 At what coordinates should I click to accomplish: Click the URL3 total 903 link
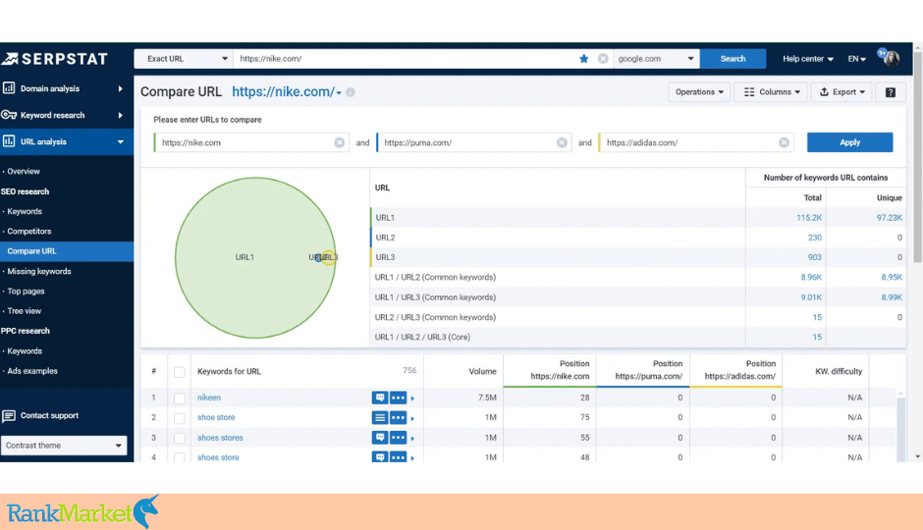[x=815, y=257]
